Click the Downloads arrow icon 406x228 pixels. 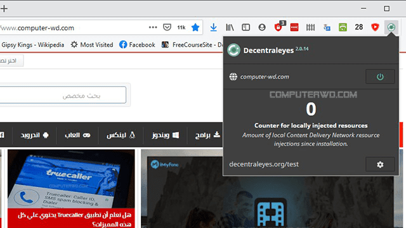point(213,27)
